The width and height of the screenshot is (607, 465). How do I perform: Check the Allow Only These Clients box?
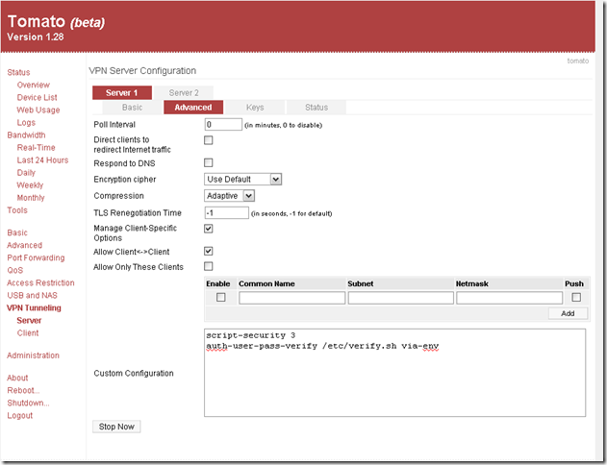pos(209,266)
